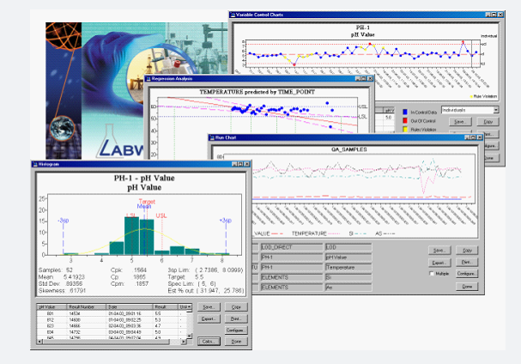The image size is (521, 364).
Task: Click Print in the Histogram window
Action: point(236,318)
